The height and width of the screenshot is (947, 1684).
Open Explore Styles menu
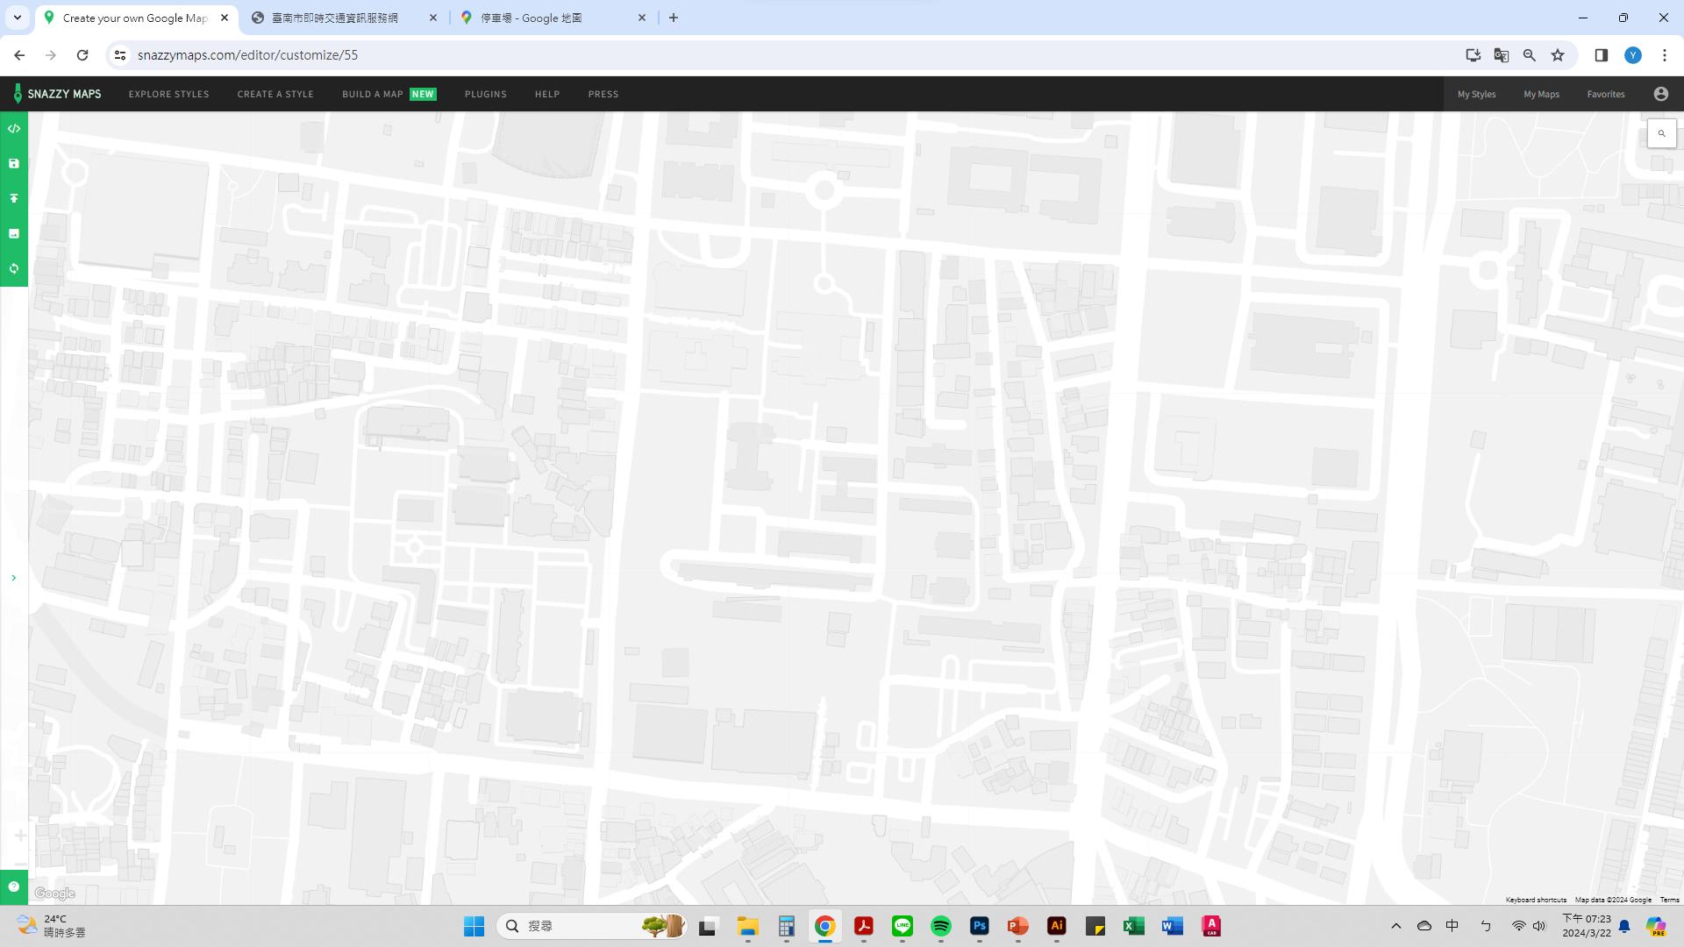pos(168,94)
